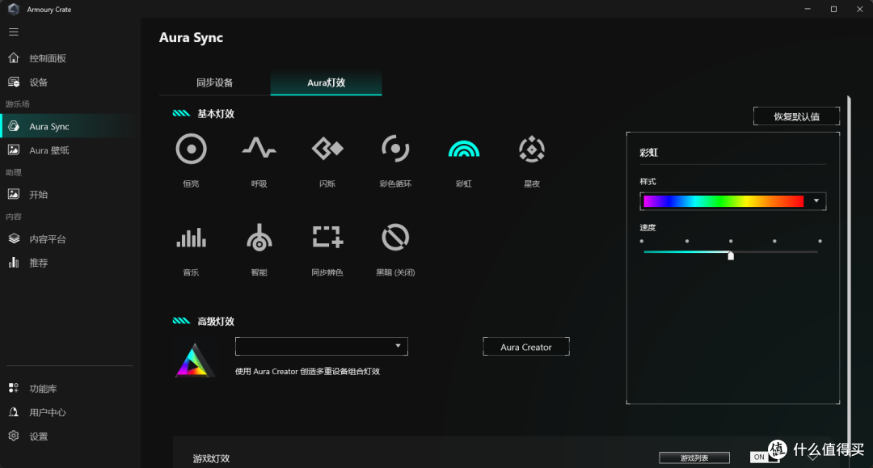Switch to the Aura灯效 tab
The height and width of the screenshot is (468, 873).
pos(327,83)
